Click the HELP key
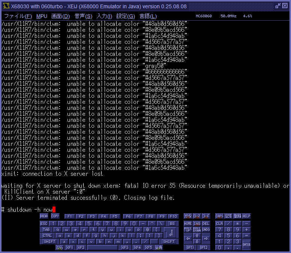The height and width of the screenshot is (253, 291). click(246, 216)
